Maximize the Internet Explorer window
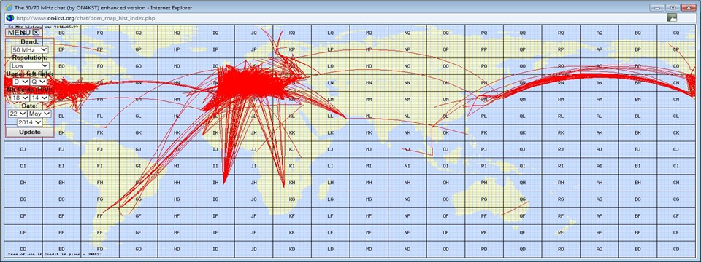This screenshot has width=701, height=262. 672,7
